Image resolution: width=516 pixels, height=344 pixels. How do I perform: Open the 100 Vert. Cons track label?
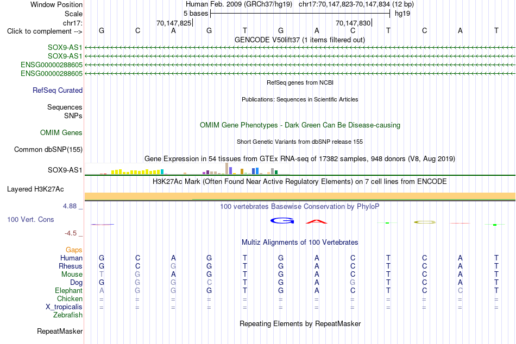[30, 219]
